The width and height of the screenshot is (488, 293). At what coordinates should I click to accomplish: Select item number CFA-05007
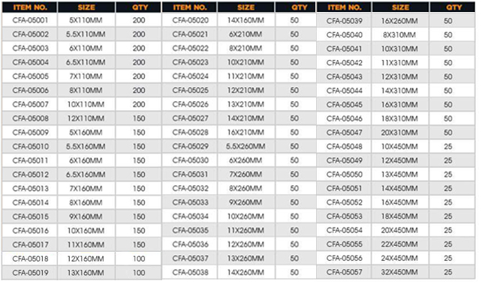point(31,104)
